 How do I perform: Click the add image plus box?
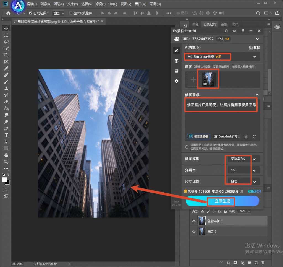193,79
